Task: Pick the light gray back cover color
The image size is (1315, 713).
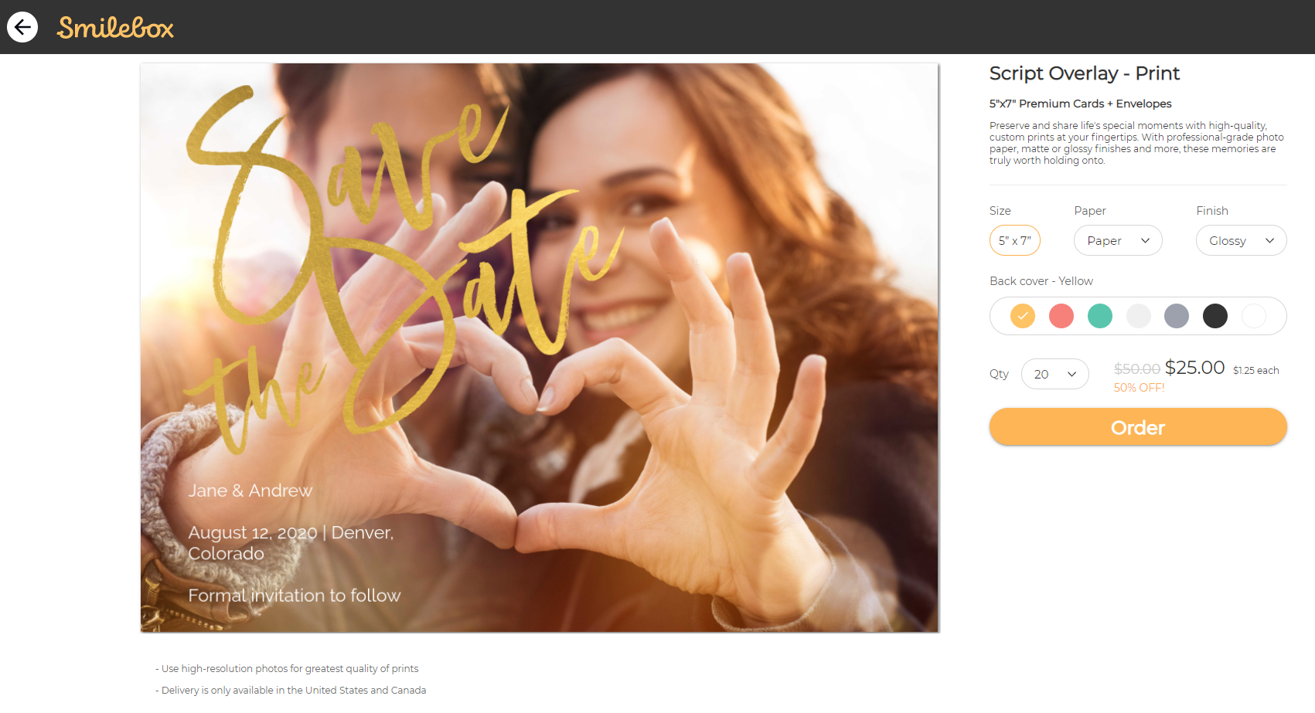Action: (x=1139, y=316)
